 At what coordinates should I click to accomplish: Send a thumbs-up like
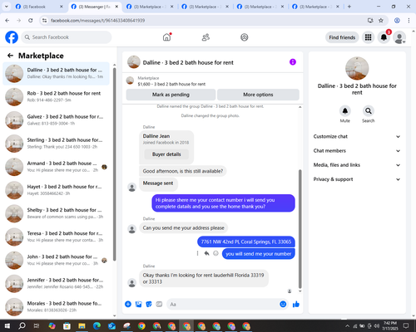pos(296,305)
